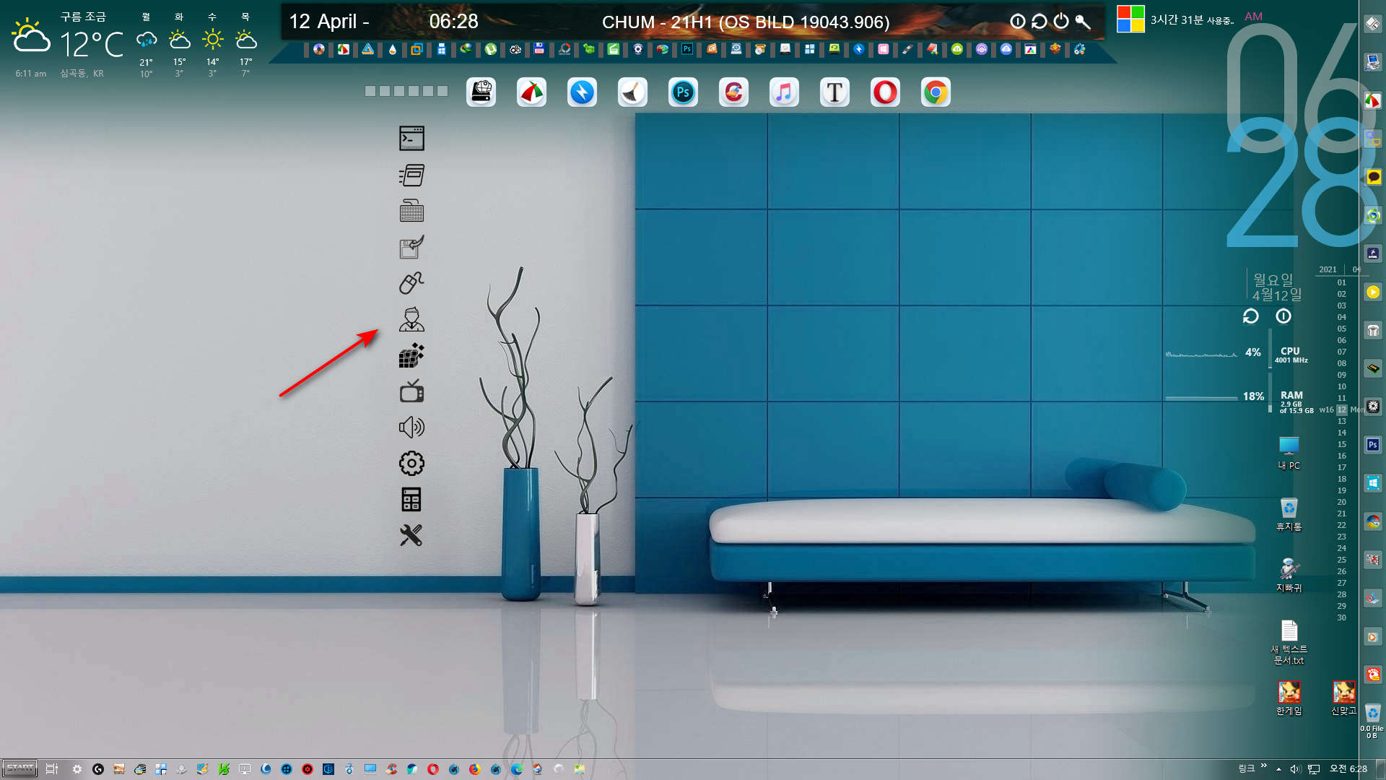Open the registry cubes icon
This screenshot has height=780, width=1386.
pos(411,355)
